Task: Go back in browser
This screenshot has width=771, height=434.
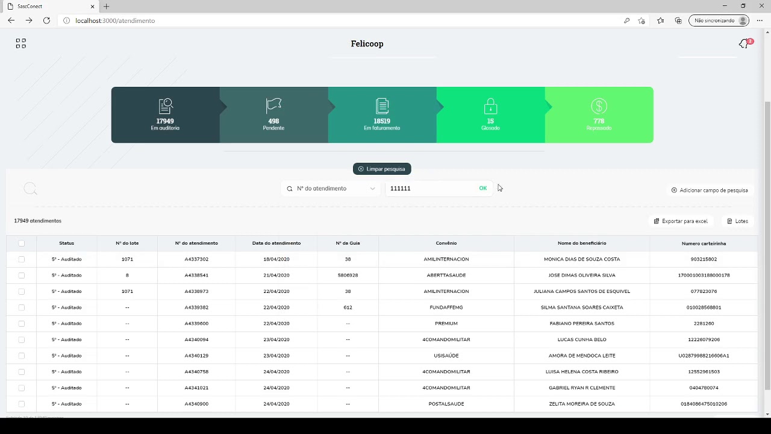Action: [x=11, y=20]
